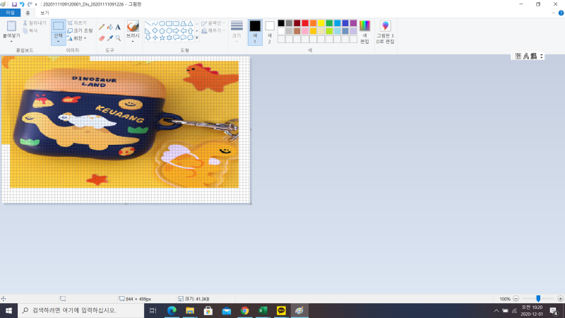Pick the diamond shape
565x318 pixels.
pos(155,30)
